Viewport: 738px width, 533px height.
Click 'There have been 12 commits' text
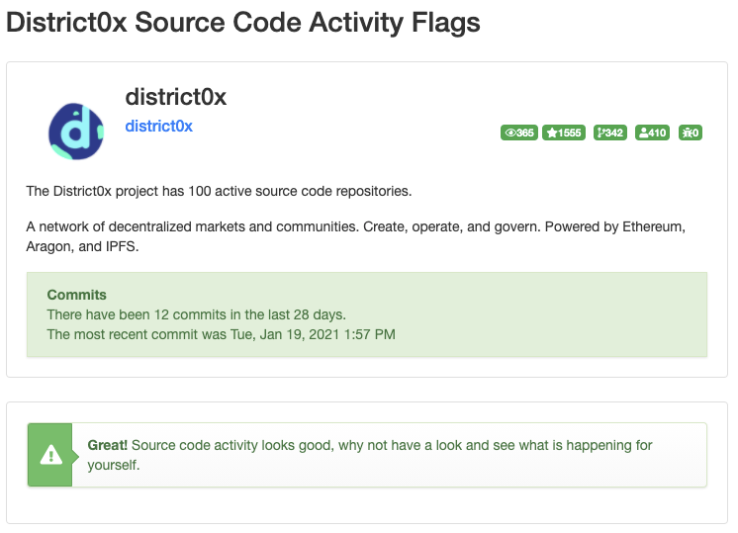(196, 314)
